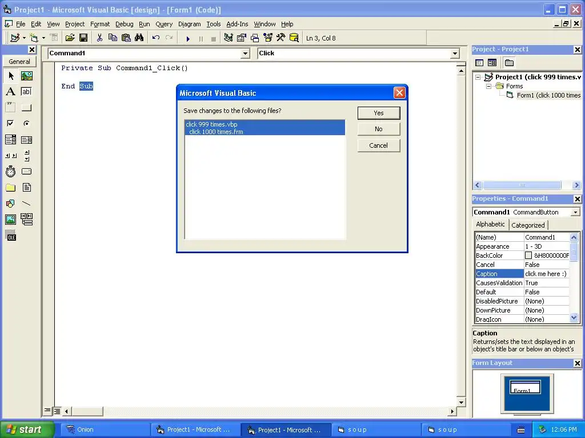The height and width of the screenshot is (438, 585).
Task: Click BackColor color swatch in Properties
Action: coord(528,255)
